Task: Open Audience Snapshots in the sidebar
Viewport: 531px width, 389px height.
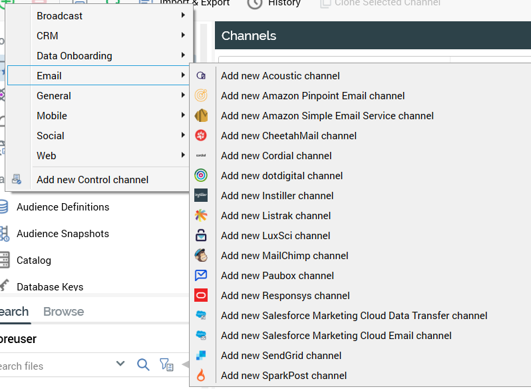Action: (x=63, y=234)
